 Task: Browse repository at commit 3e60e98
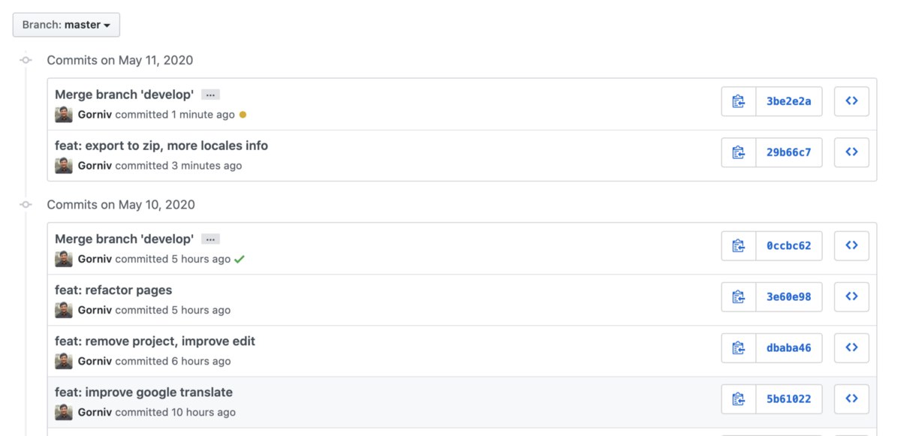pos(851,296)
